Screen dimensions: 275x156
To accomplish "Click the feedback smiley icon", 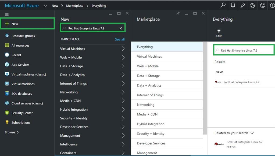I will click(263, 5).
